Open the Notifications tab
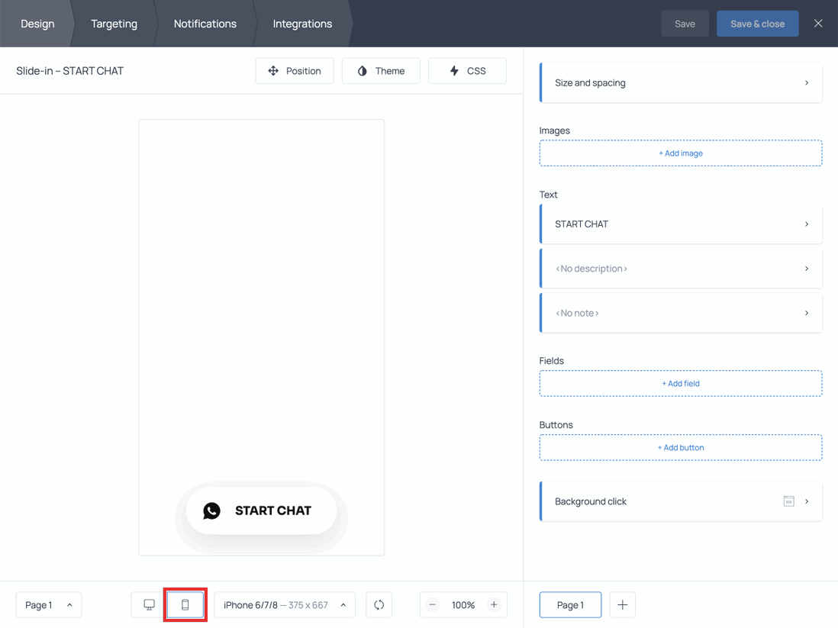838x628 pixels. (x=205, y=24)
